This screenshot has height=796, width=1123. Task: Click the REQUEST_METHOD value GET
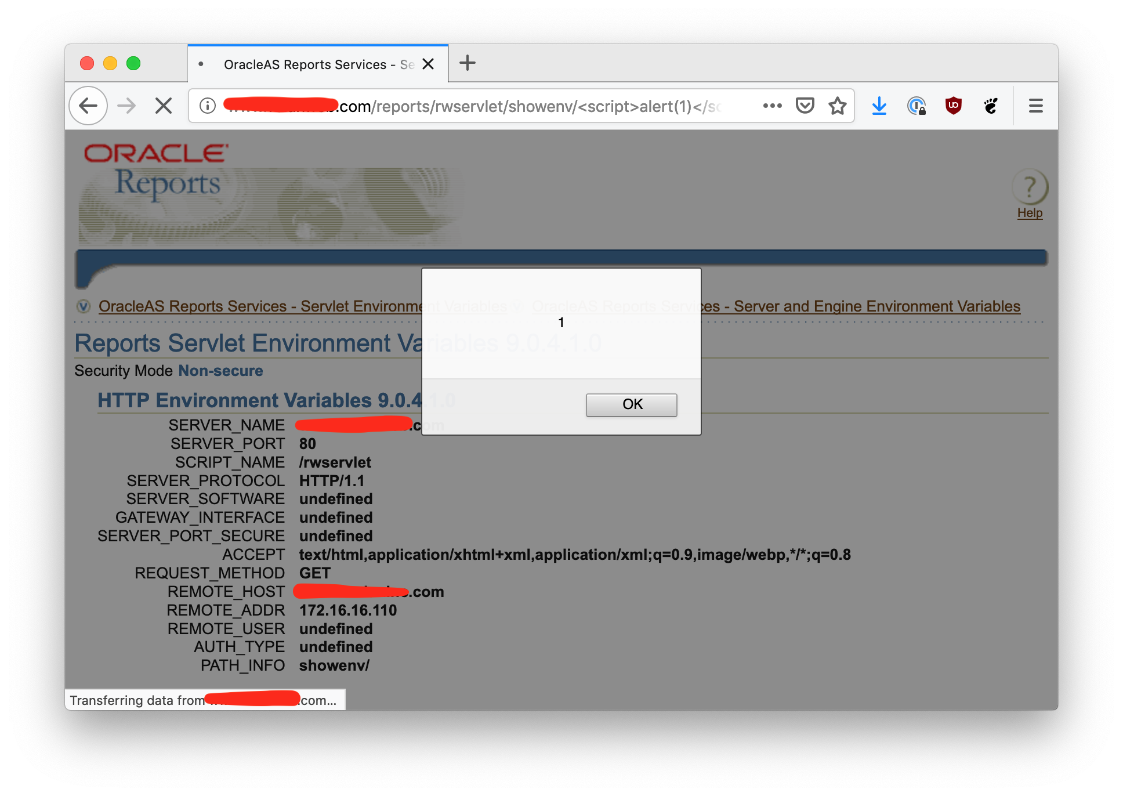tap(315, 573)
